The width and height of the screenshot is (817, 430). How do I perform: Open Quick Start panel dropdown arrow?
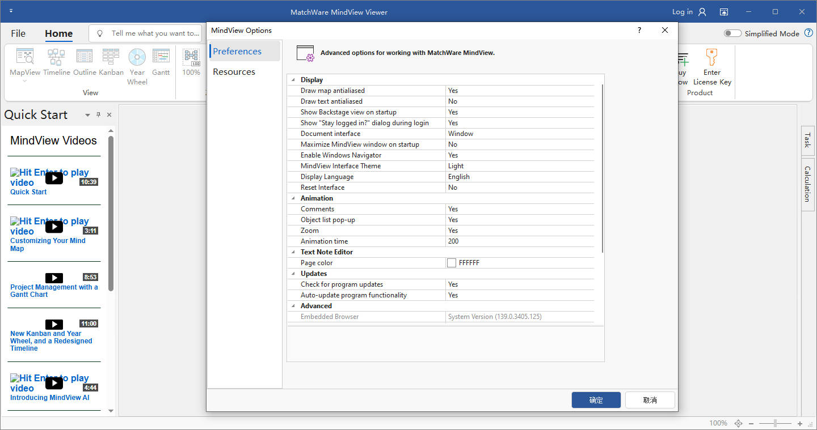(87, 115)
